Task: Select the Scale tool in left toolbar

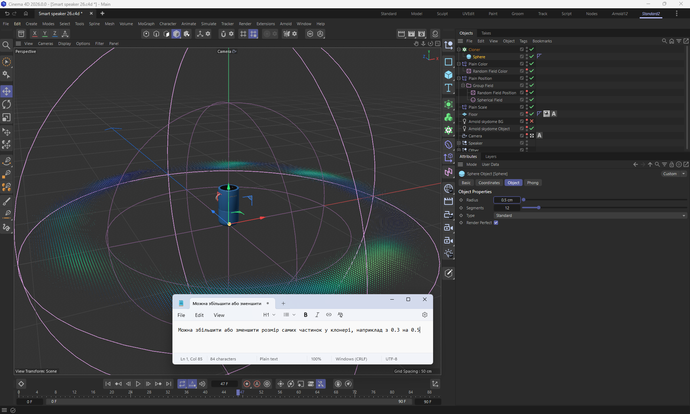Action: pos(6,118)
